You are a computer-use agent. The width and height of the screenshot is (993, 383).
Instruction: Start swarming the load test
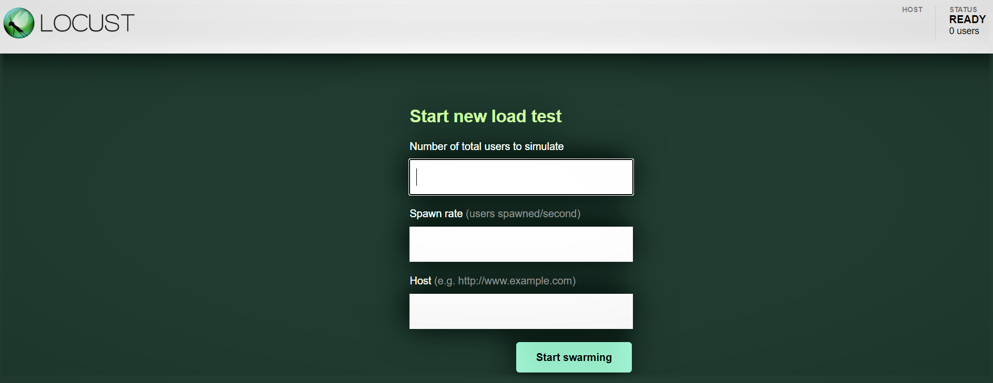(x=574, y=357)
